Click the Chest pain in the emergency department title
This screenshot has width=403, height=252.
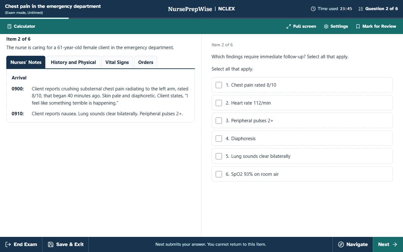53,6
